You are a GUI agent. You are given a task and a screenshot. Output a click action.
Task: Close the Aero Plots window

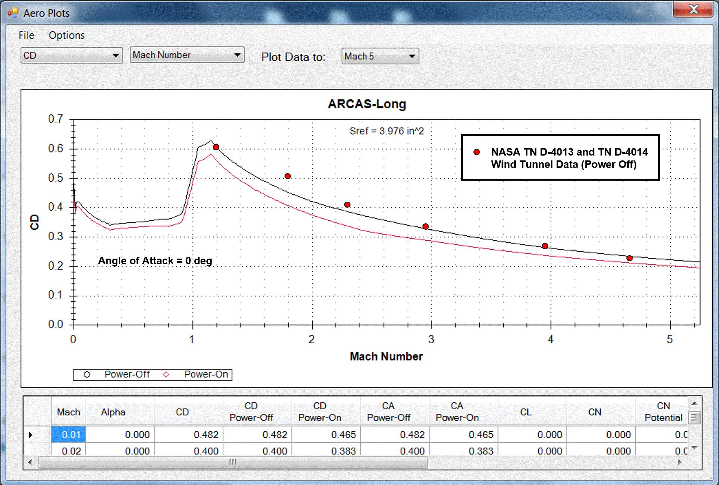pyautogui.click(x=693, y=9)
